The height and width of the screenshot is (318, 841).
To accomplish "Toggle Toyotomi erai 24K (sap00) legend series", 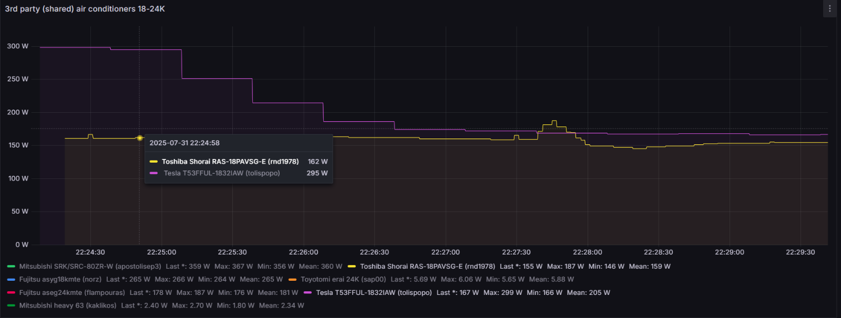I will pyautogui.click(x=343, y=280).
